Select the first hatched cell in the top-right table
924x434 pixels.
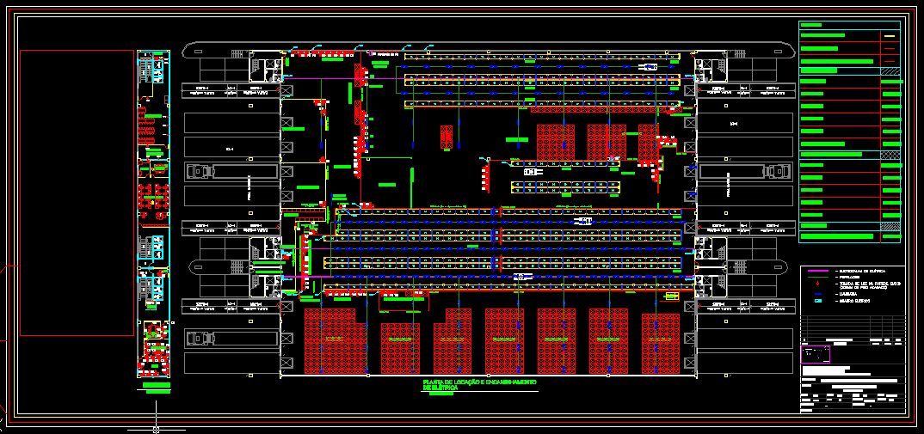[x=890, y=70]
